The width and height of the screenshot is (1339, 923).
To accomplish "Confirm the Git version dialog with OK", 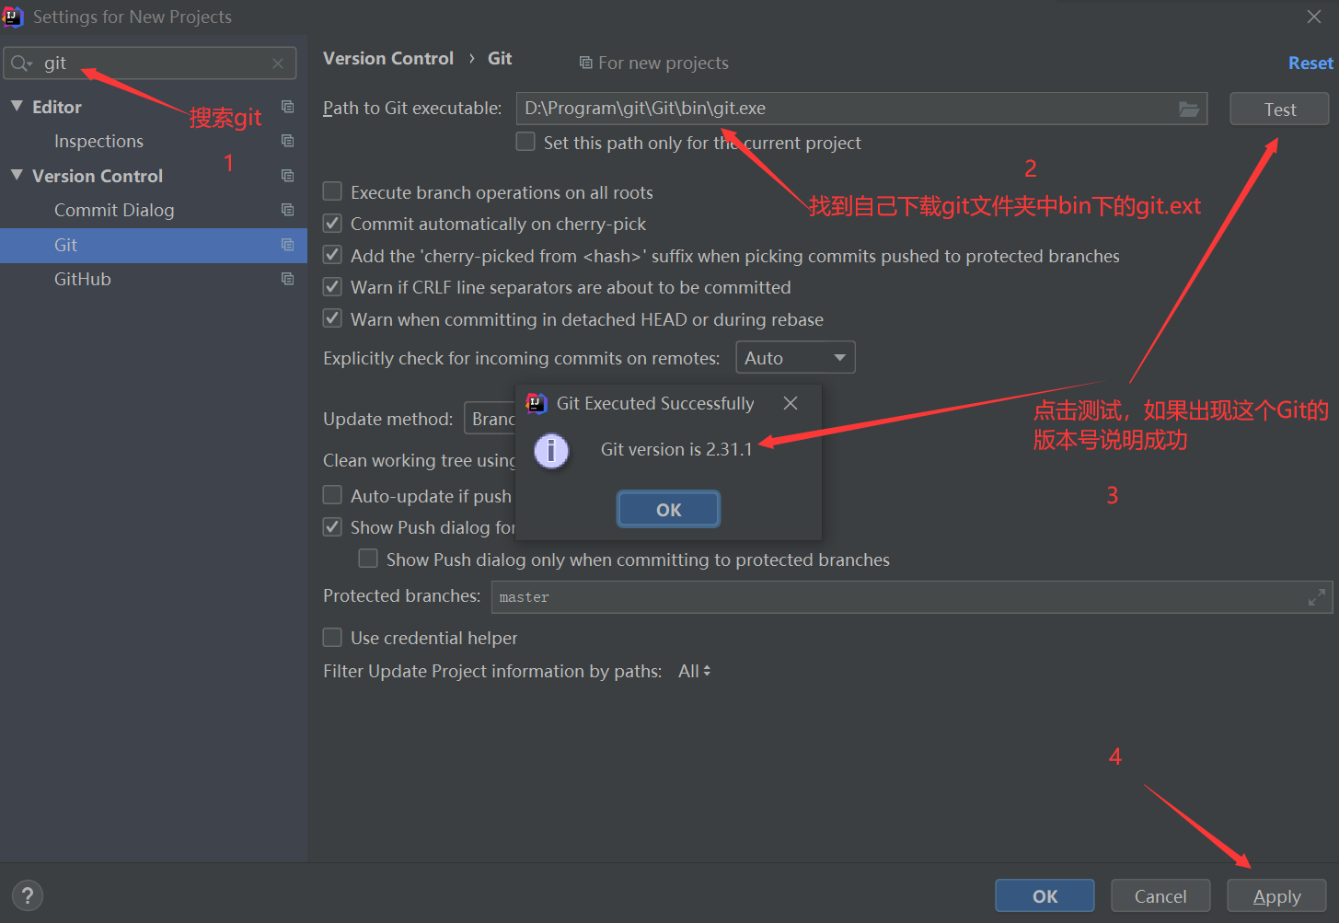I will tap(668, 509).
